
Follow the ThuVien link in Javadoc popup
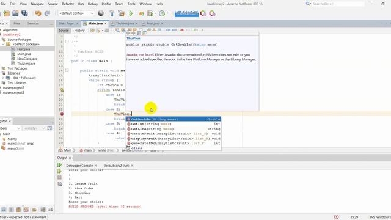[x=133, y=38]
